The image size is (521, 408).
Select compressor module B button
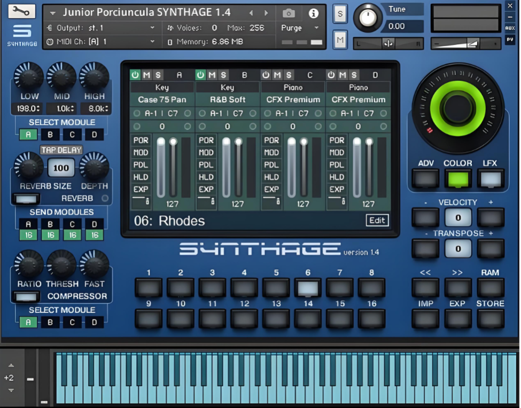pyautogui.click(x=50, y=323)
